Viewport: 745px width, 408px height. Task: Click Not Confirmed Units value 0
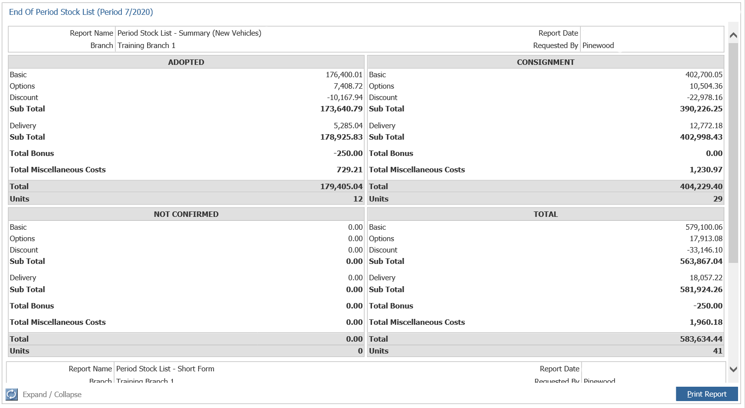(360, 351)
